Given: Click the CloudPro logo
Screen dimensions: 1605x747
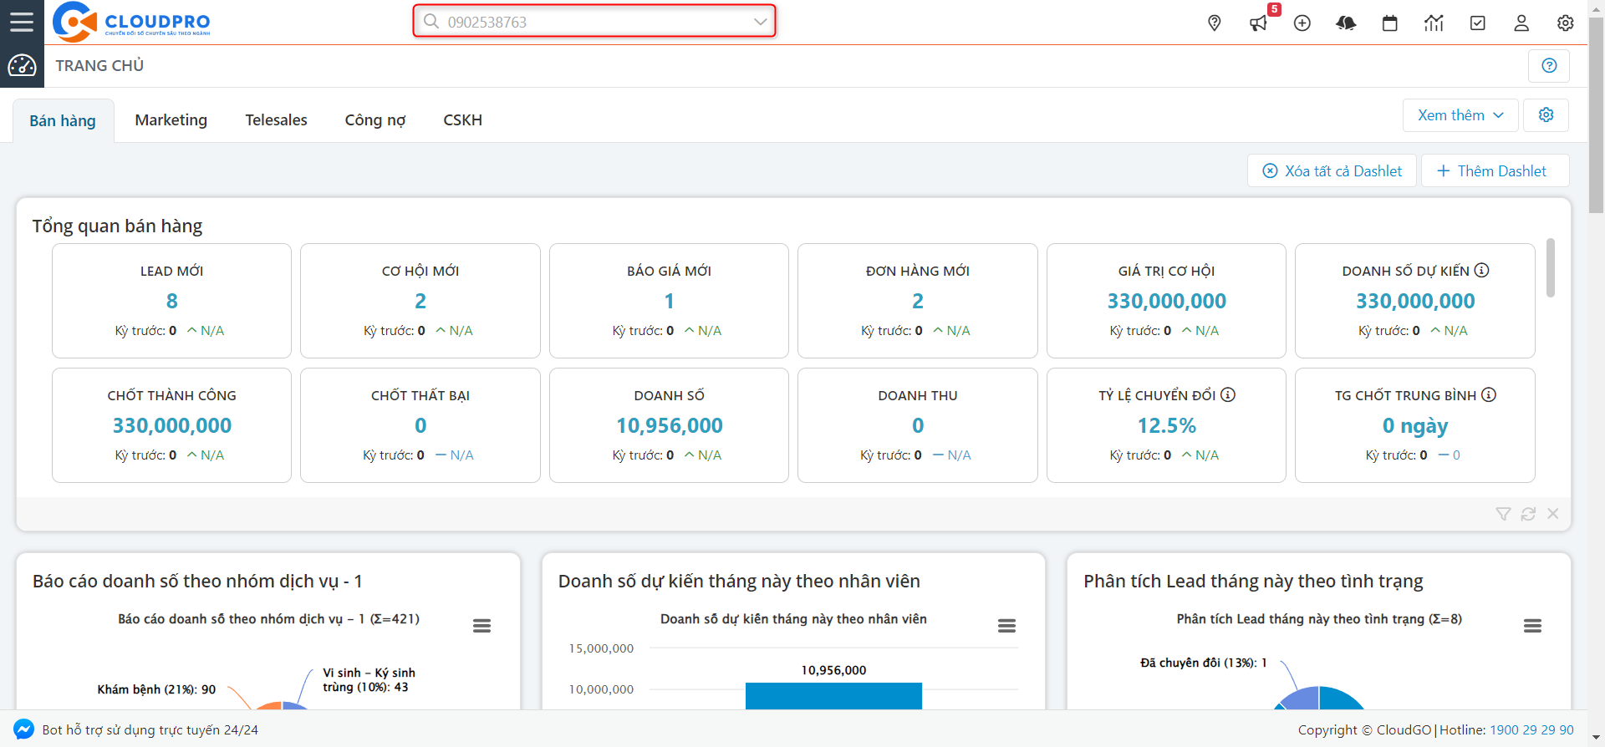Looking at the screenshot, I should pos(131,22).
